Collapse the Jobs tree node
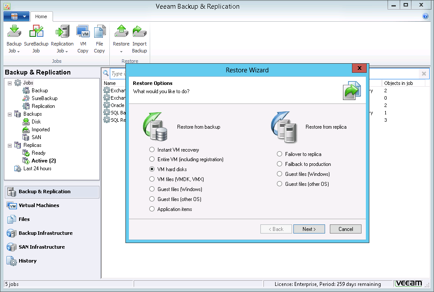This screenshot has height=292, width=434. 10,83
